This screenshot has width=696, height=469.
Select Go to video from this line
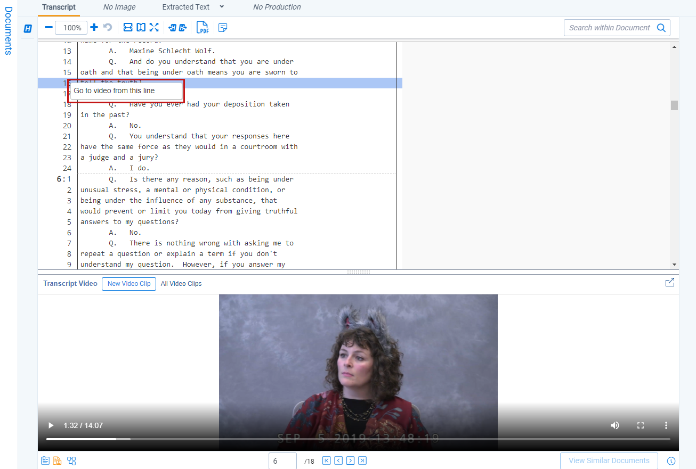click(x=126, y=91)
